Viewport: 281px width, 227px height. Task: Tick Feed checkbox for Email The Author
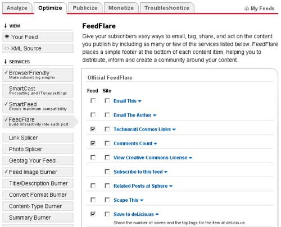tap(93, 115)
